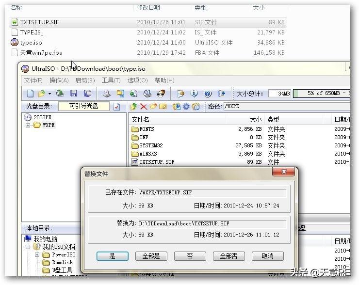Open the 文件(F) menu

click(33, 80)
